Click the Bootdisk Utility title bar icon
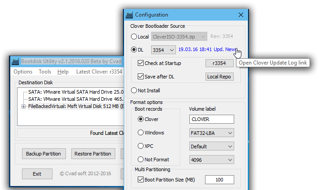Image resolution: width=319 pixels, height=190 pixels. coord(15,61)
